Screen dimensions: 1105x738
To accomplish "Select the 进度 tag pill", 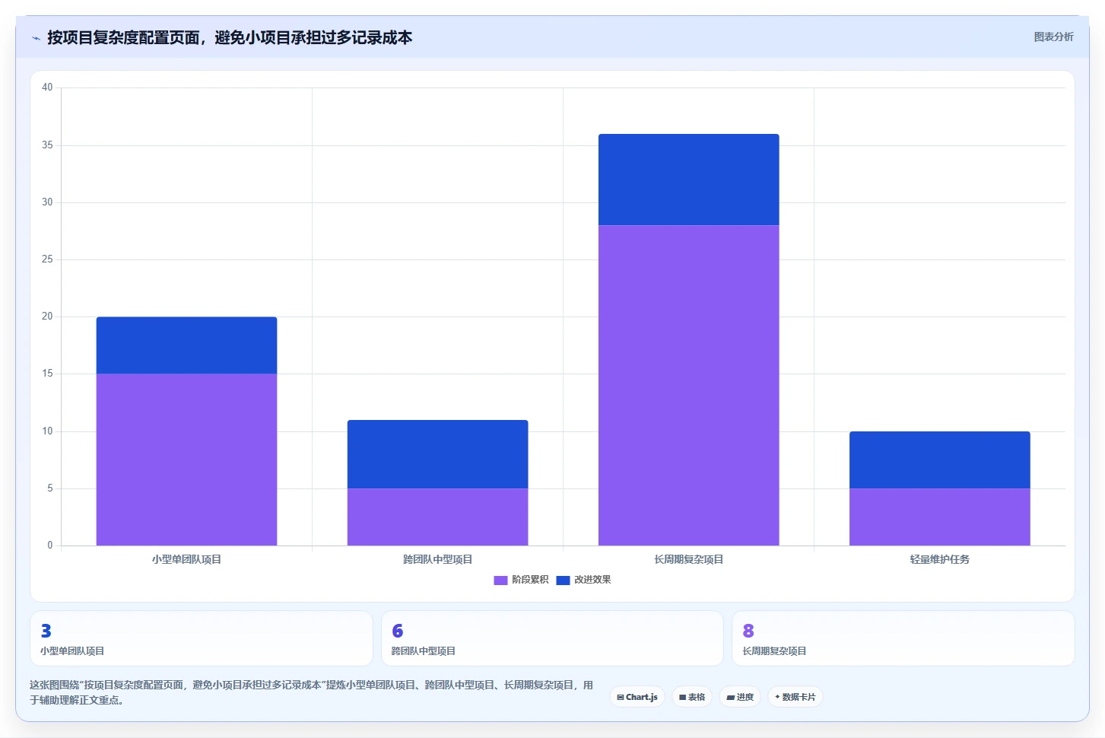I will (x=740, y=697).
